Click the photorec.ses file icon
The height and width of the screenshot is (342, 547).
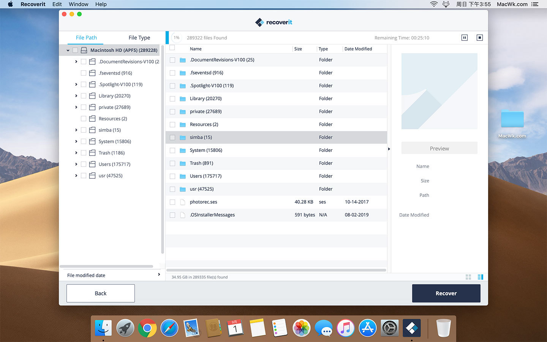pos(183,202)
